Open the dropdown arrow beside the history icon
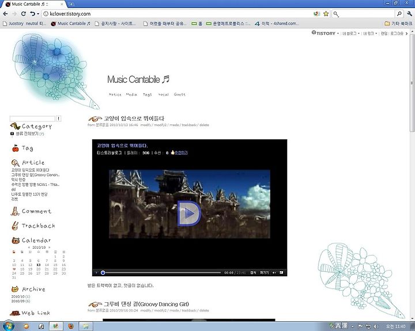415x331 pixels. pyautogui.click(x=38, y=14)
